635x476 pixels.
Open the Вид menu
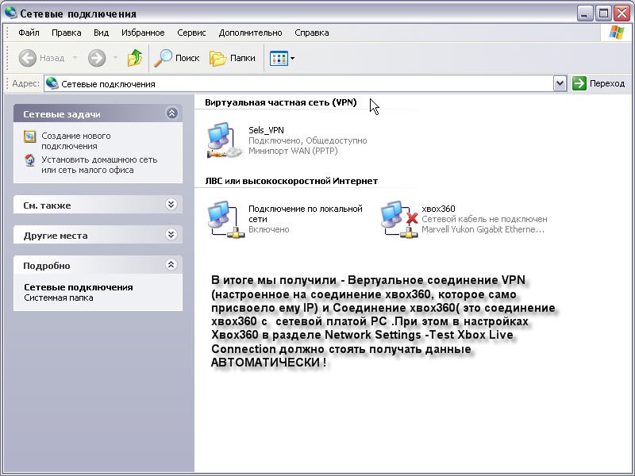[102, 33]
